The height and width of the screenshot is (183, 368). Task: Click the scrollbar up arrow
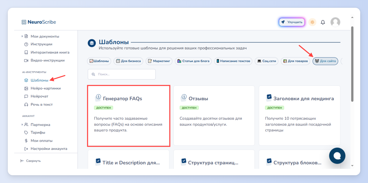(352, 17)
